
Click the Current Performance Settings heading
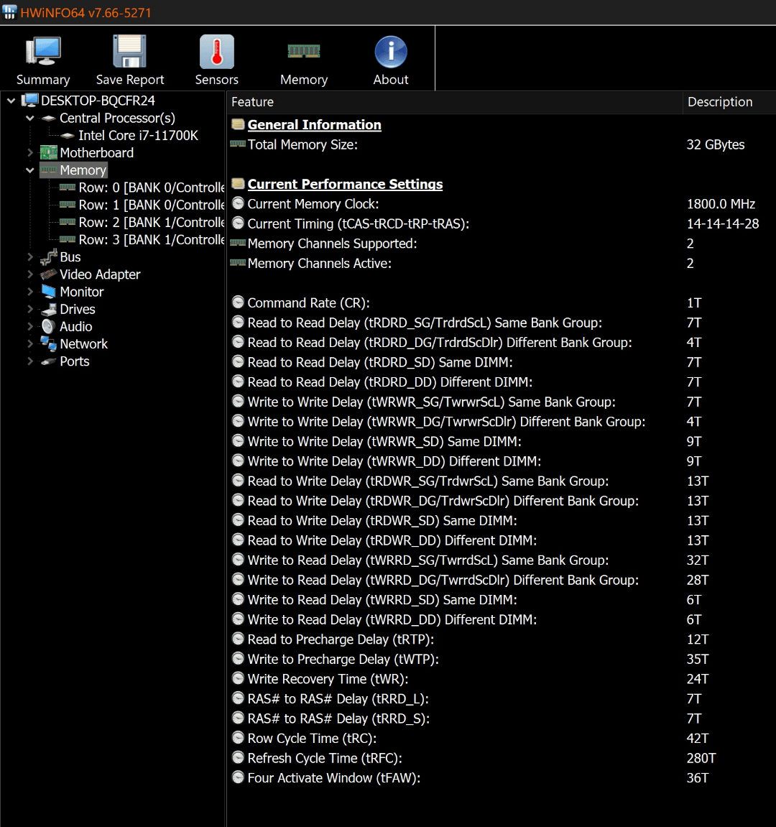(345, 183)
